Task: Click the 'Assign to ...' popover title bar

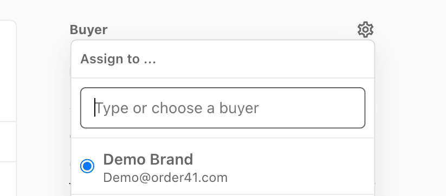Action: [223, 59]
